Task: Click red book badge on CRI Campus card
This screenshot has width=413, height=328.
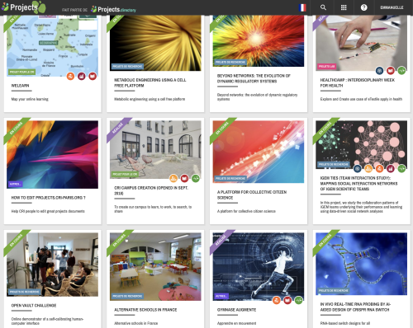Action: click(x=184, y=179)
